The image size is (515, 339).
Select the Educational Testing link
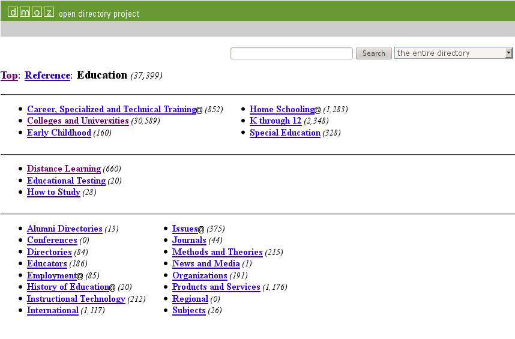66,181
